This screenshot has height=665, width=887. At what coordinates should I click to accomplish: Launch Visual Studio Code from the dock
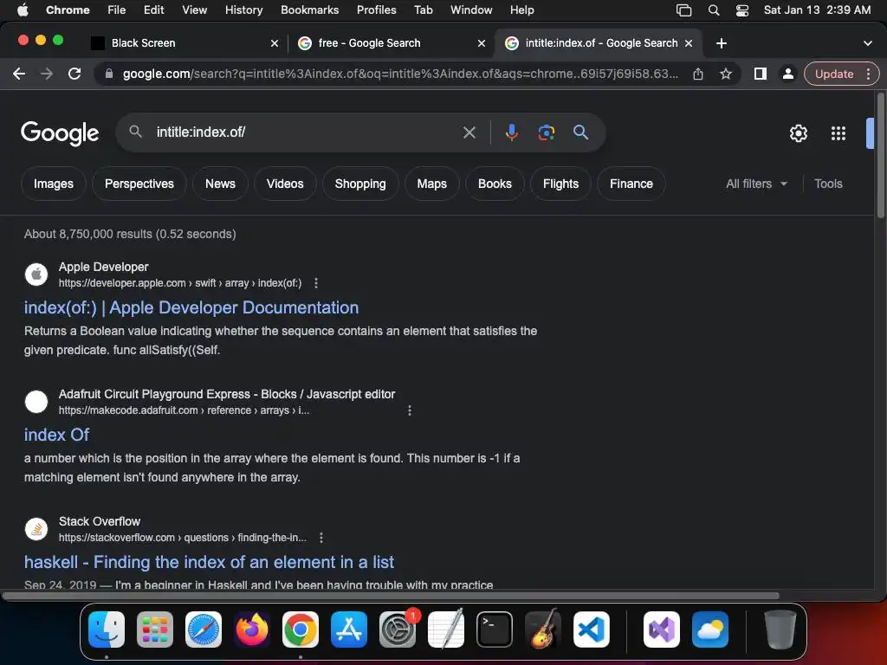(591, 629)
